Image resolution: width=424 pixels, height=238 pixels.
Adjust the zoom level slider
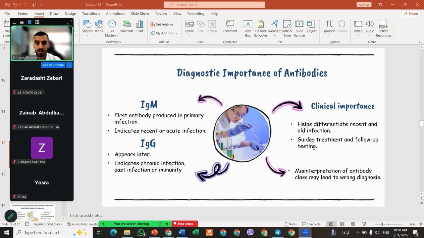[x=382, y=224]
